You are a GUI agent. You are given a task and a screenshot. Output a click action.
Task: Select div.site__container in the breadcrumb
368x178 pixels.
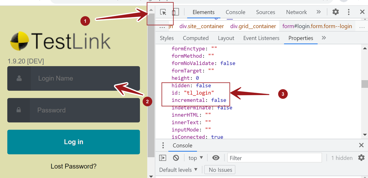coord(202,26)
